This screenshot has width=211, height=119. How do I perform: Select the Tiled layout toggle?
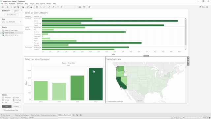click(7, 106)
